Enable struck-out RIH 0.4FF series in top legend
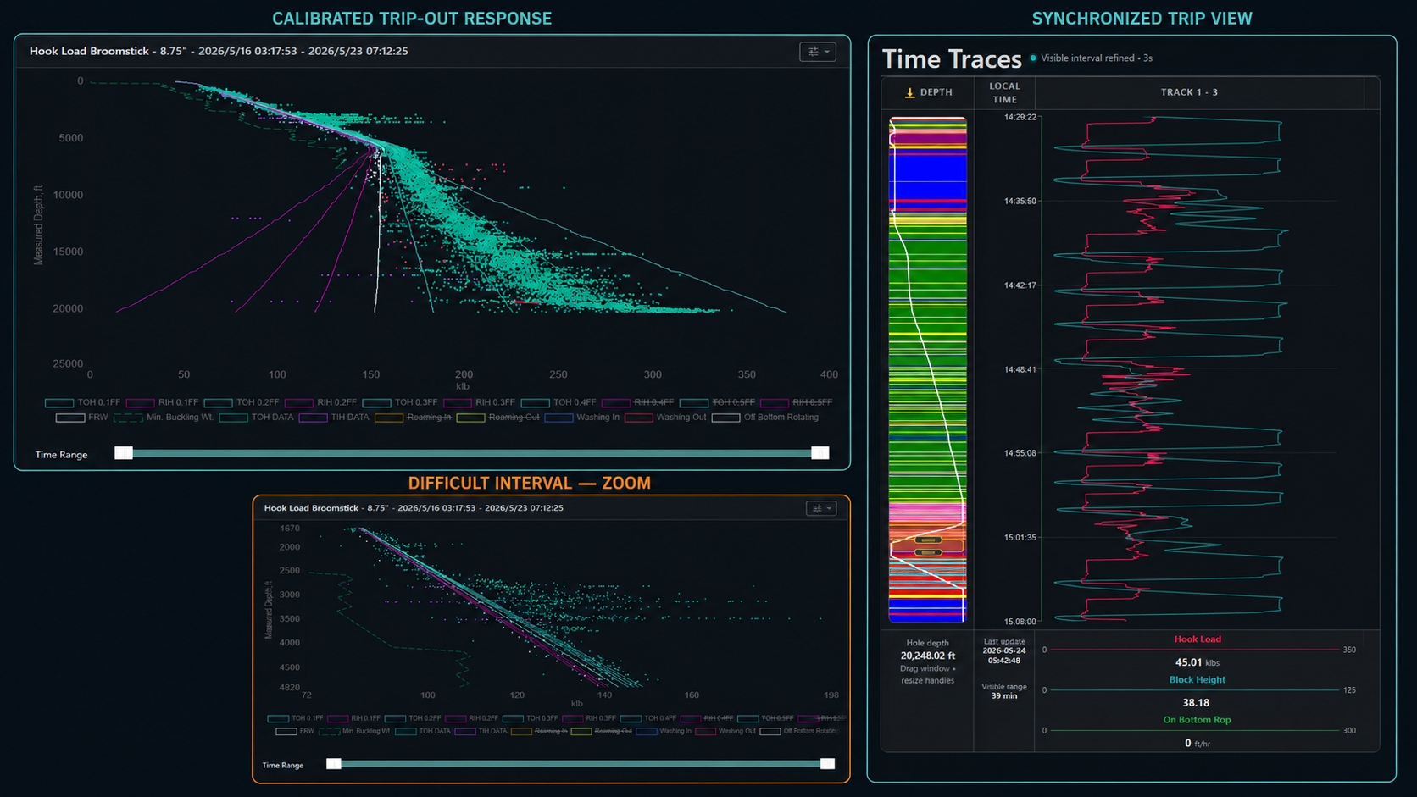Screen dimensions: 1417x797 pos(637,402)
